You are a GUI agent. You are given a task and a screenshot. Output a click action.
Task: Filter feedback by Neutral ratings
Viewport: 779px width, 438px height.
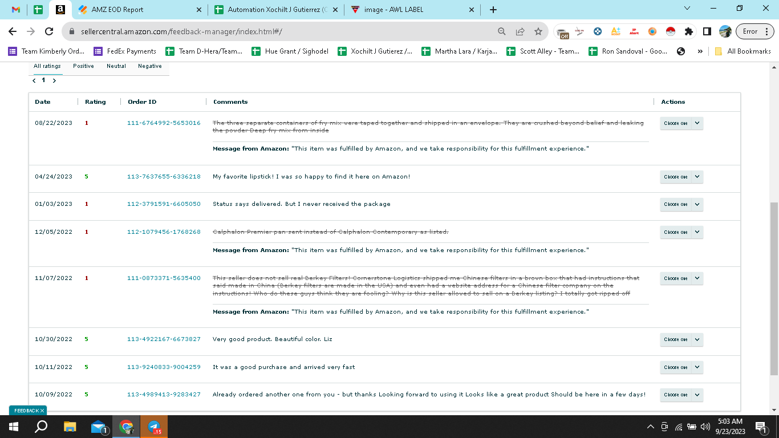116,66
